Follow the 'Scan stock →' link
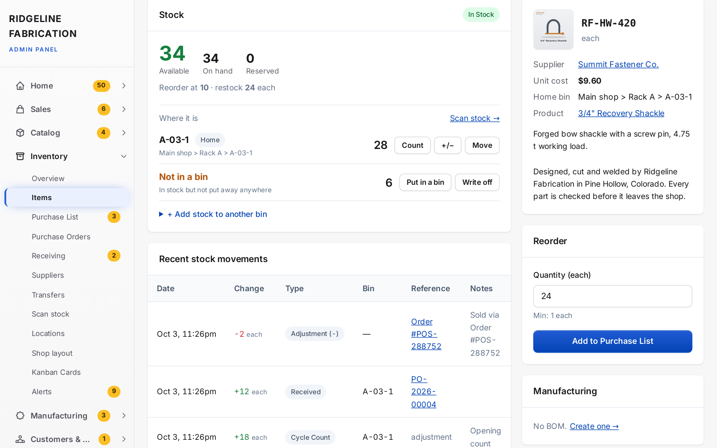This screenshot has height=448, width=717. coord(475,118)
